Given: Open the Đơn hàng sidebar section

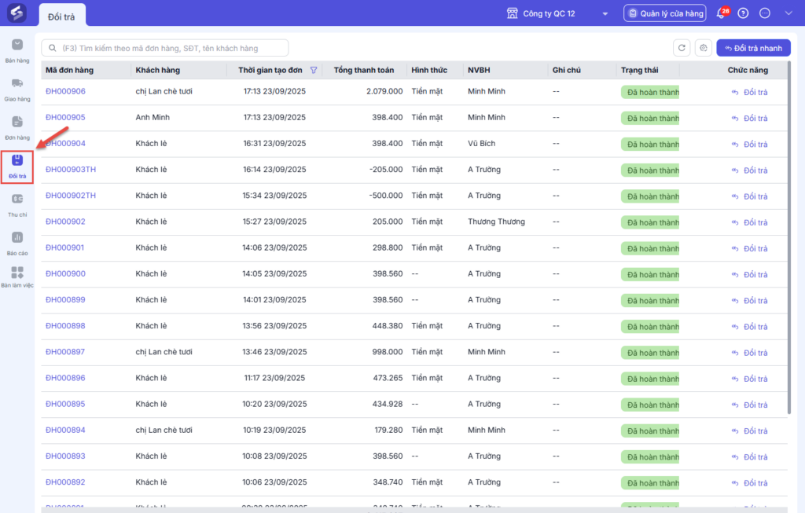Looking at the screenshot, I should [17, 127].
